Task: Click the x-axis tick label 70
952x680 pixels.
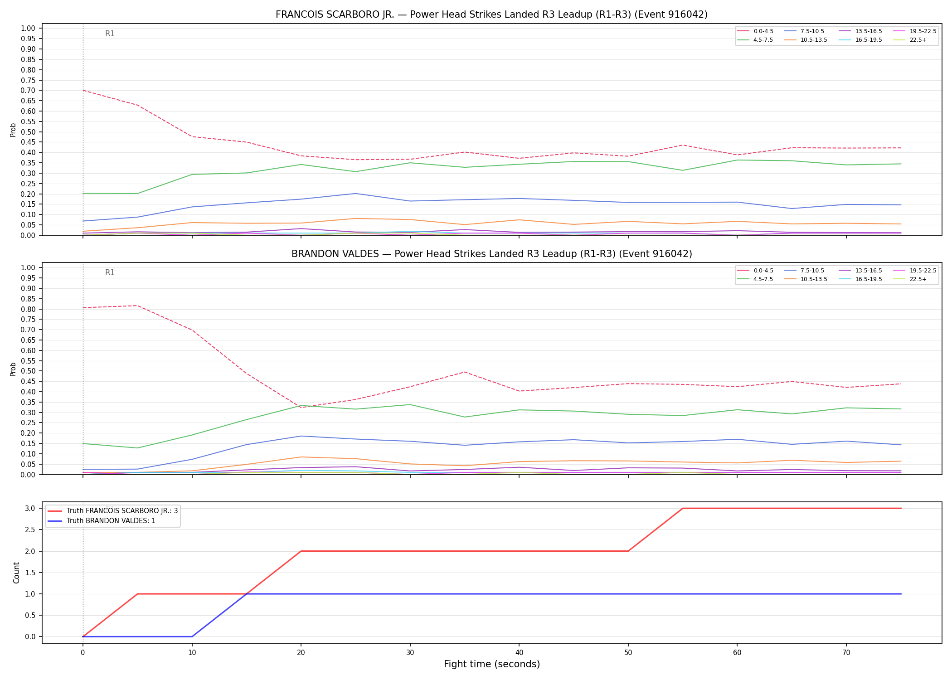Action: tap(846, 653)
